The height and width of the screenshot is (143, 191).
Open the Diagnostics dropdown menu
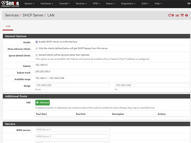pos(128,3)
